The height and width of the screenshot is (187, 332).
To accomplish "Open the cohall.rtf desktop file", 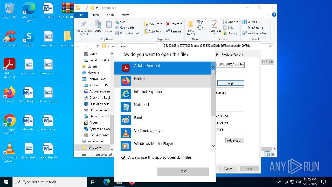I will click(48, 11).
